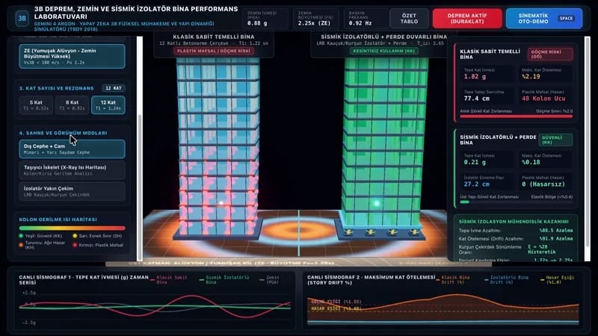Screen dimensions: 598x336
Task: Open the ÖZET TABLO summary button
Action: point(409,18)
